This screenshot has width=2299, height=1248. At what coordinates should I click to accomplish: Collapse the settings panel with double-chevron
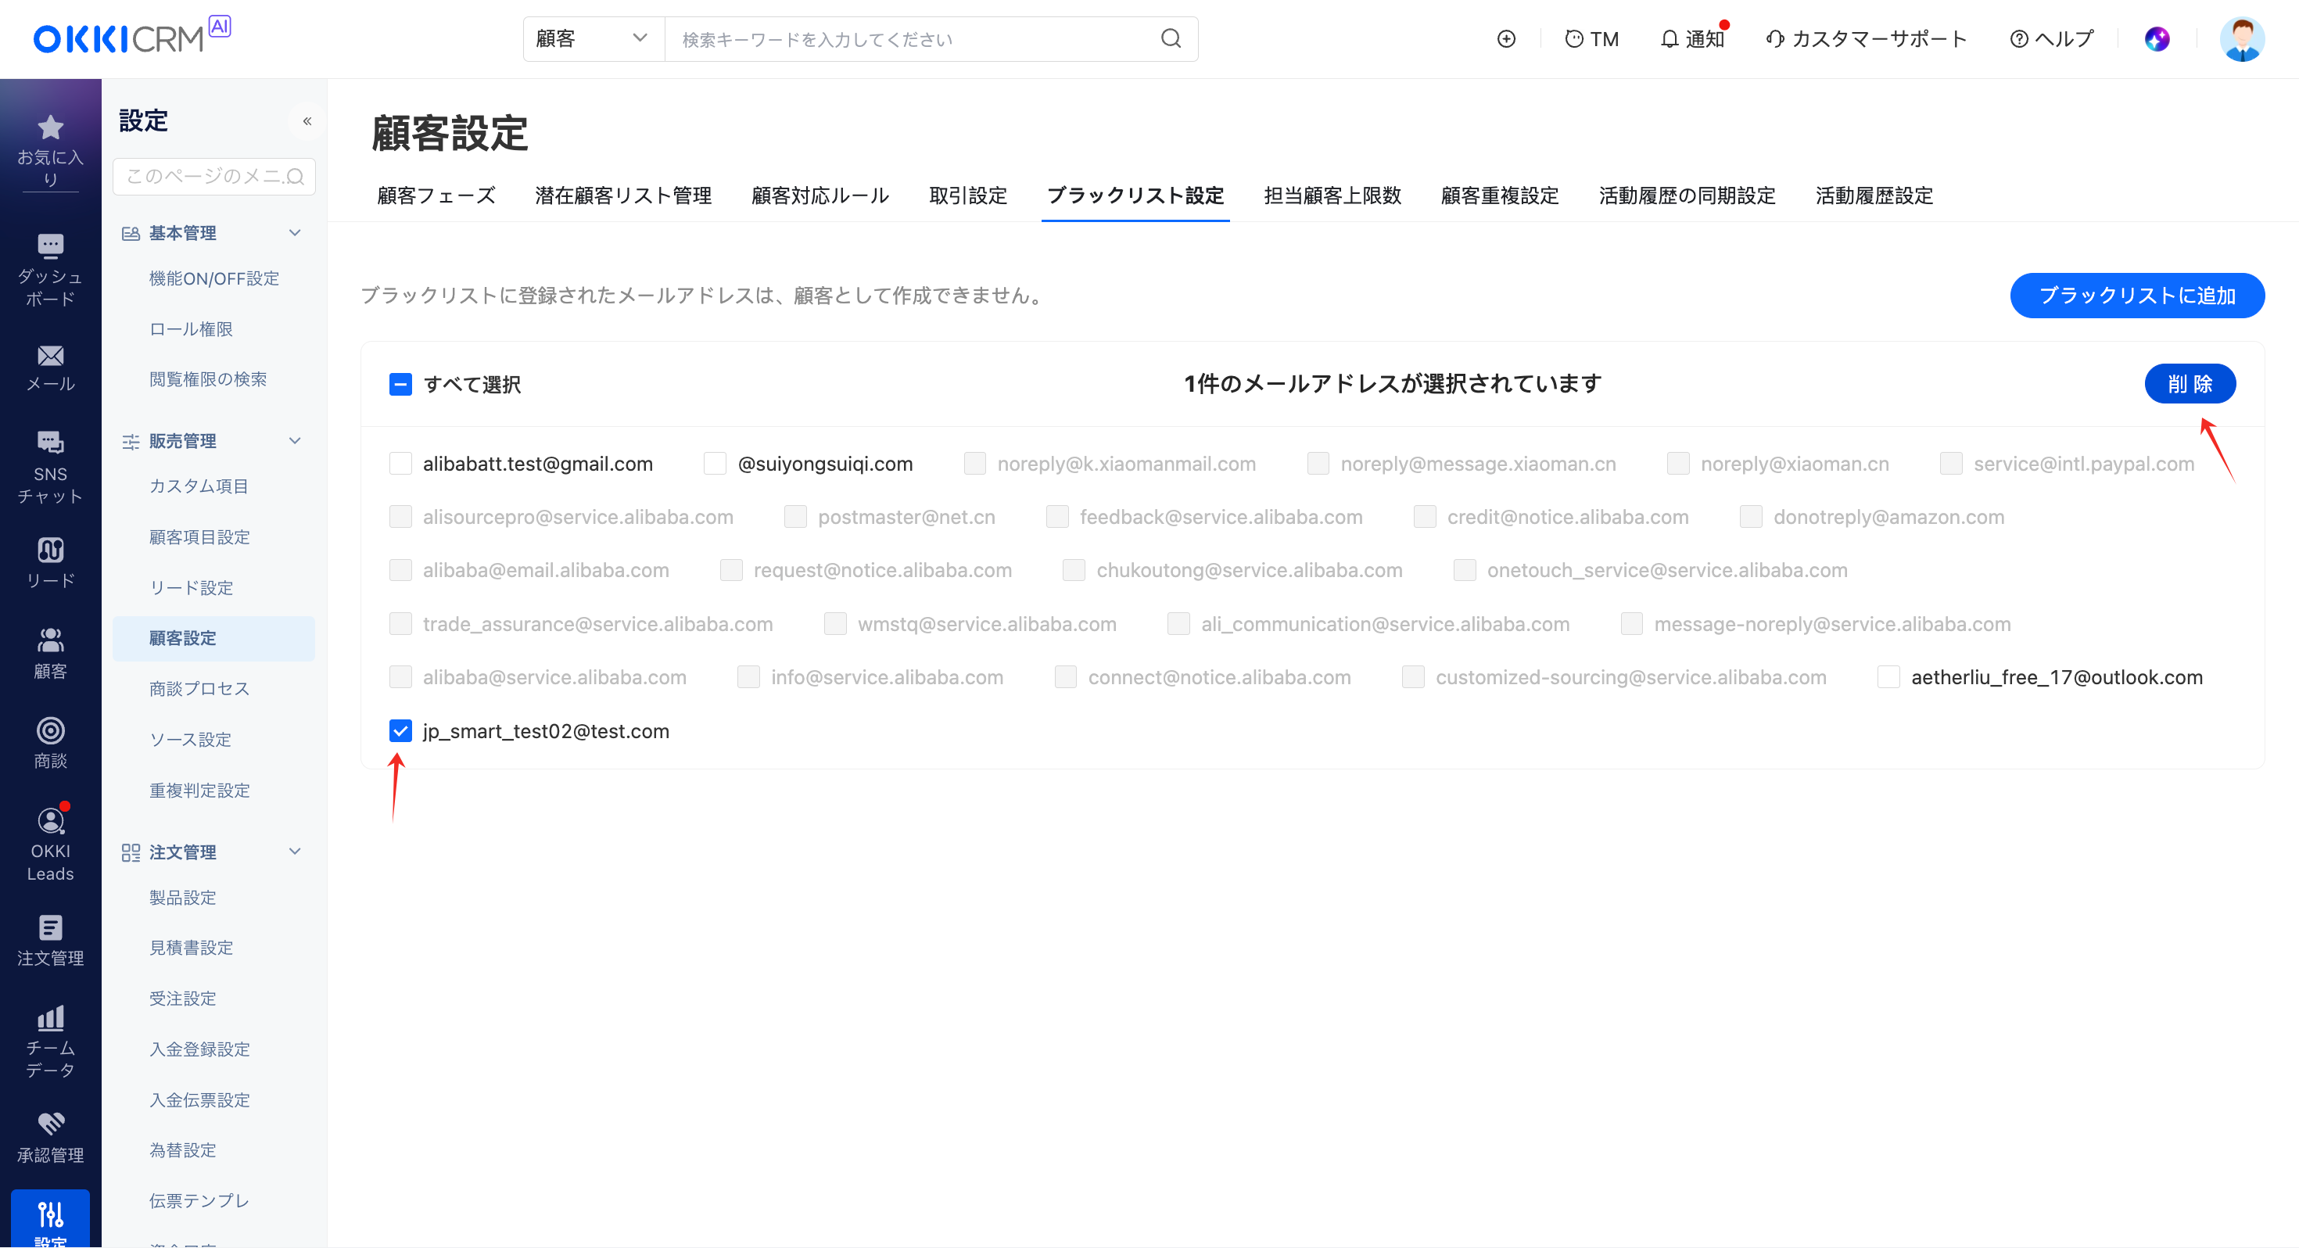pyautogui.click(x=307, y=121)
